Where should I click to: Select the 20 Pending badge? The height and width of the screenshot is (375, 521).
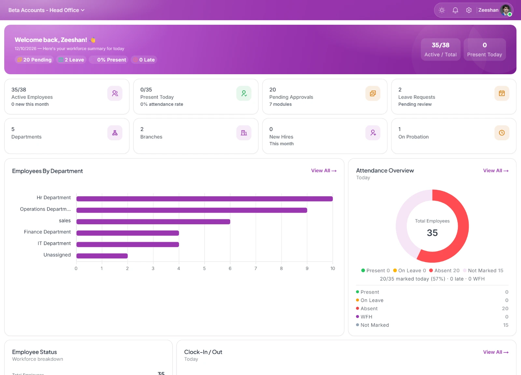point(34,60)
